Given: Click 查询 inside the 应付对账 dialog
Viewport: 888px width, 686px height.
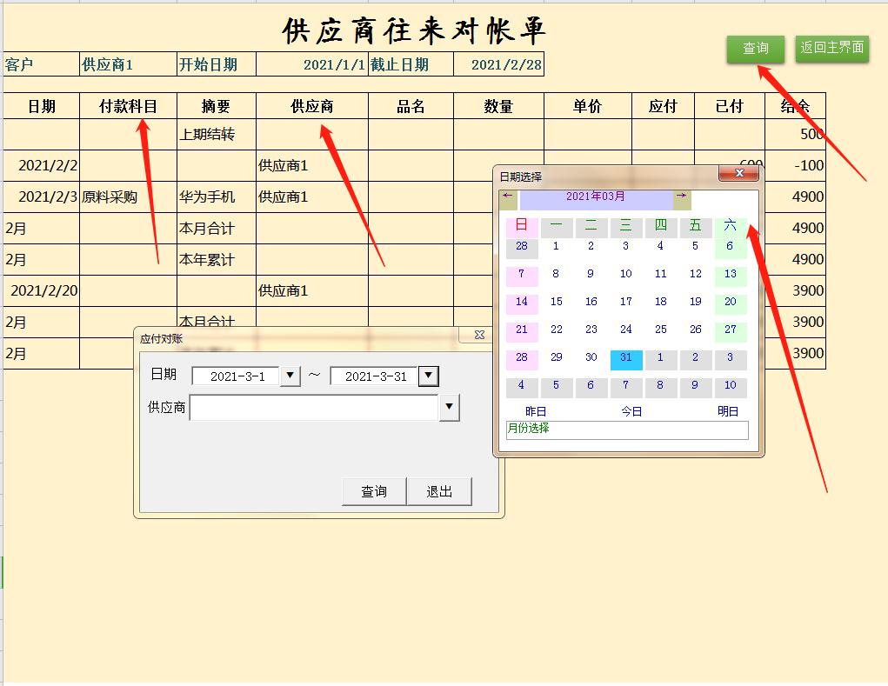Looking at the screenshot, I should (x=373, y=491).
